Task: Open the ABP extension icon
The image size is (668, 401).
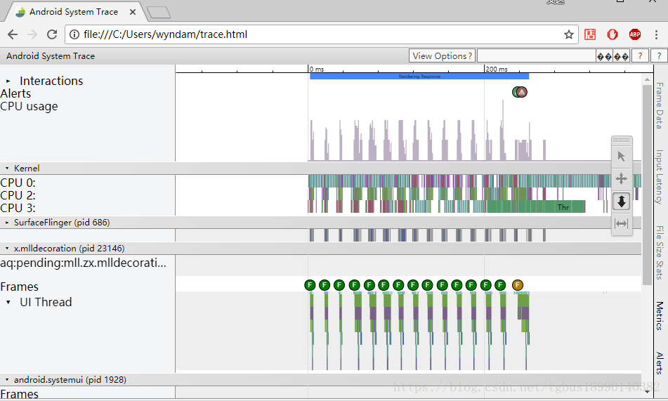Action: coord(635,34)
